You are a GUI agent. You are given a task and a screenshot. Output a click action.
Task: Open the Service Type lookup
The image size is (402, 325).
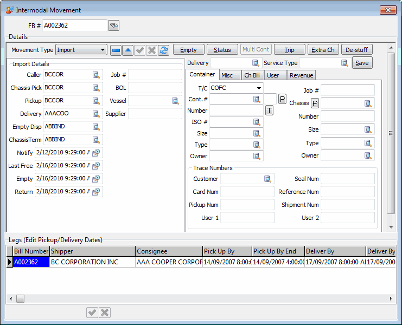point(344,63)
